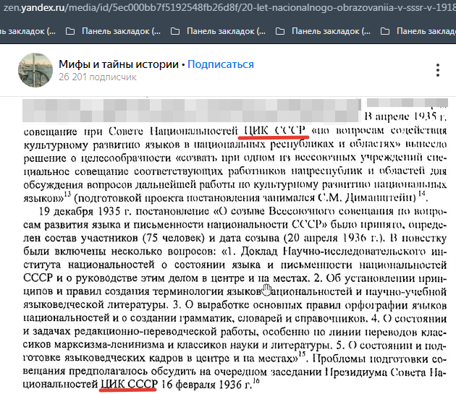456x394 pixels.
Task: Open the fifth, cut-off 'Панель заклад' bookmark folder
Action: click(418, 31)
